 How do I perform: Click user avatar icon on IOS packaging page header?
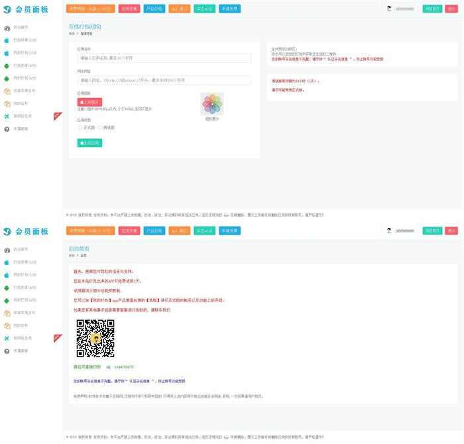click(389, 9)
